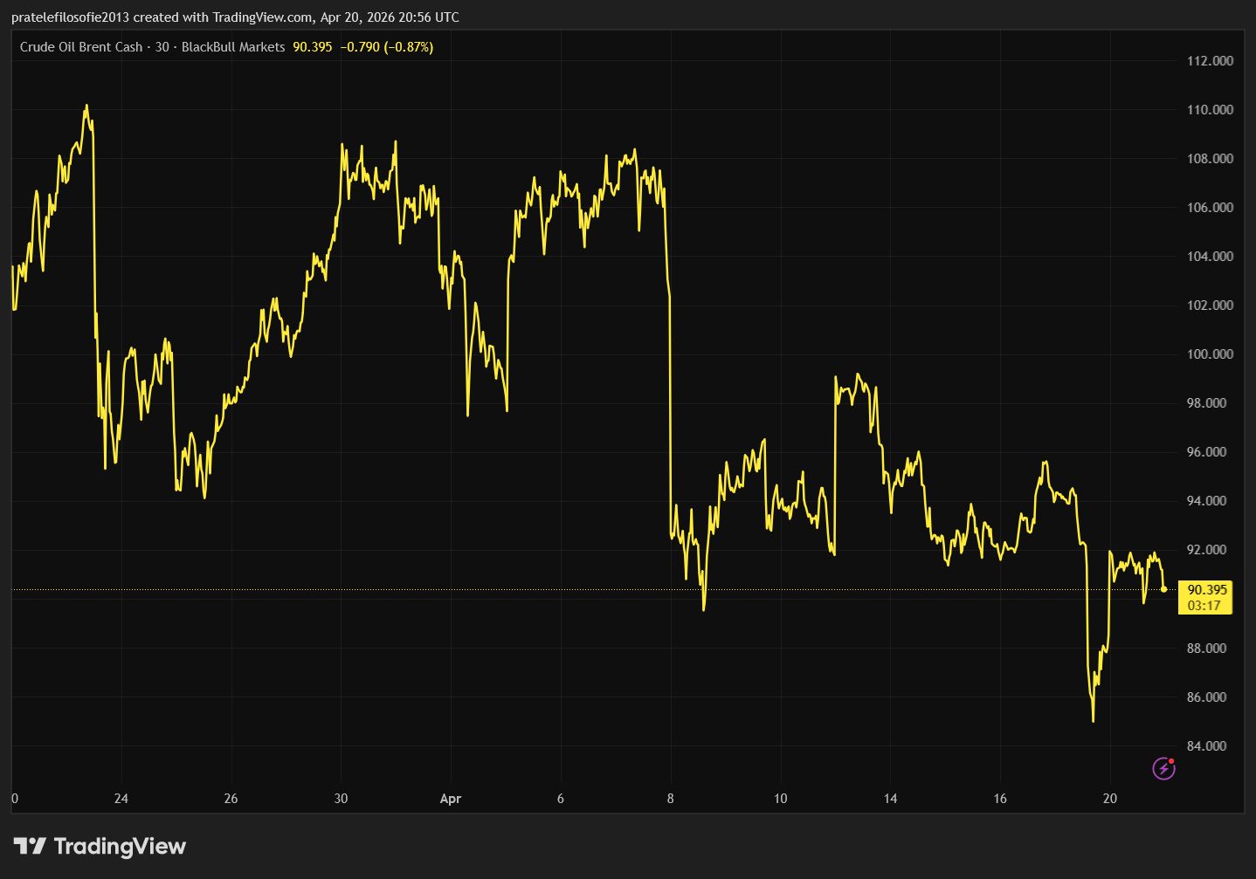Click the 8 date label on time axis
The image size is (1256, 879).
(x=670, y=799)
